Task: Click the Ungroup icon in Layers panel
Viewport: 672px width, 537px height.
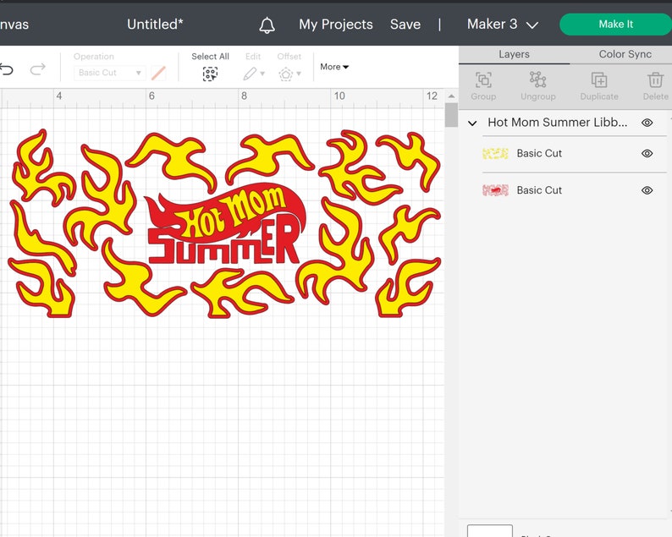Action: 538,80
